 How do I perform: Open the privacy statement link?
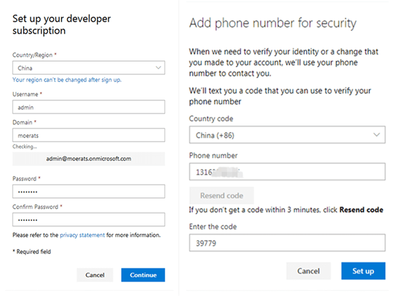(82, 235)
